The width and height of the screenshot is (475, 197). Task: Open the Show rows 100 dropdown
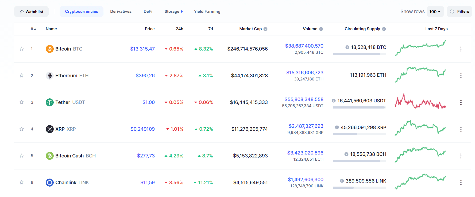pyautogui.click(x=435, y=11)
